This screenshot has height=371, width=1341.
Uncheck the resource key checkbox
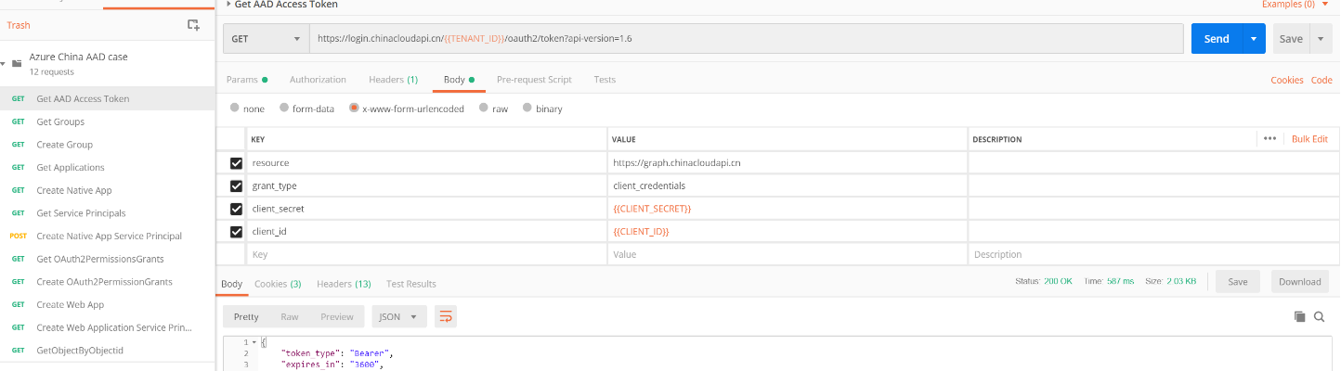pyautogui.click(x=236, y=163)
